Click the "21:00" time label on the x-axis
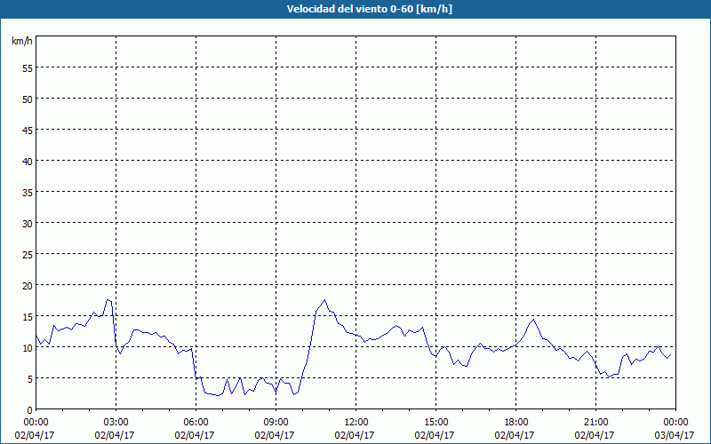 point(595,423)
